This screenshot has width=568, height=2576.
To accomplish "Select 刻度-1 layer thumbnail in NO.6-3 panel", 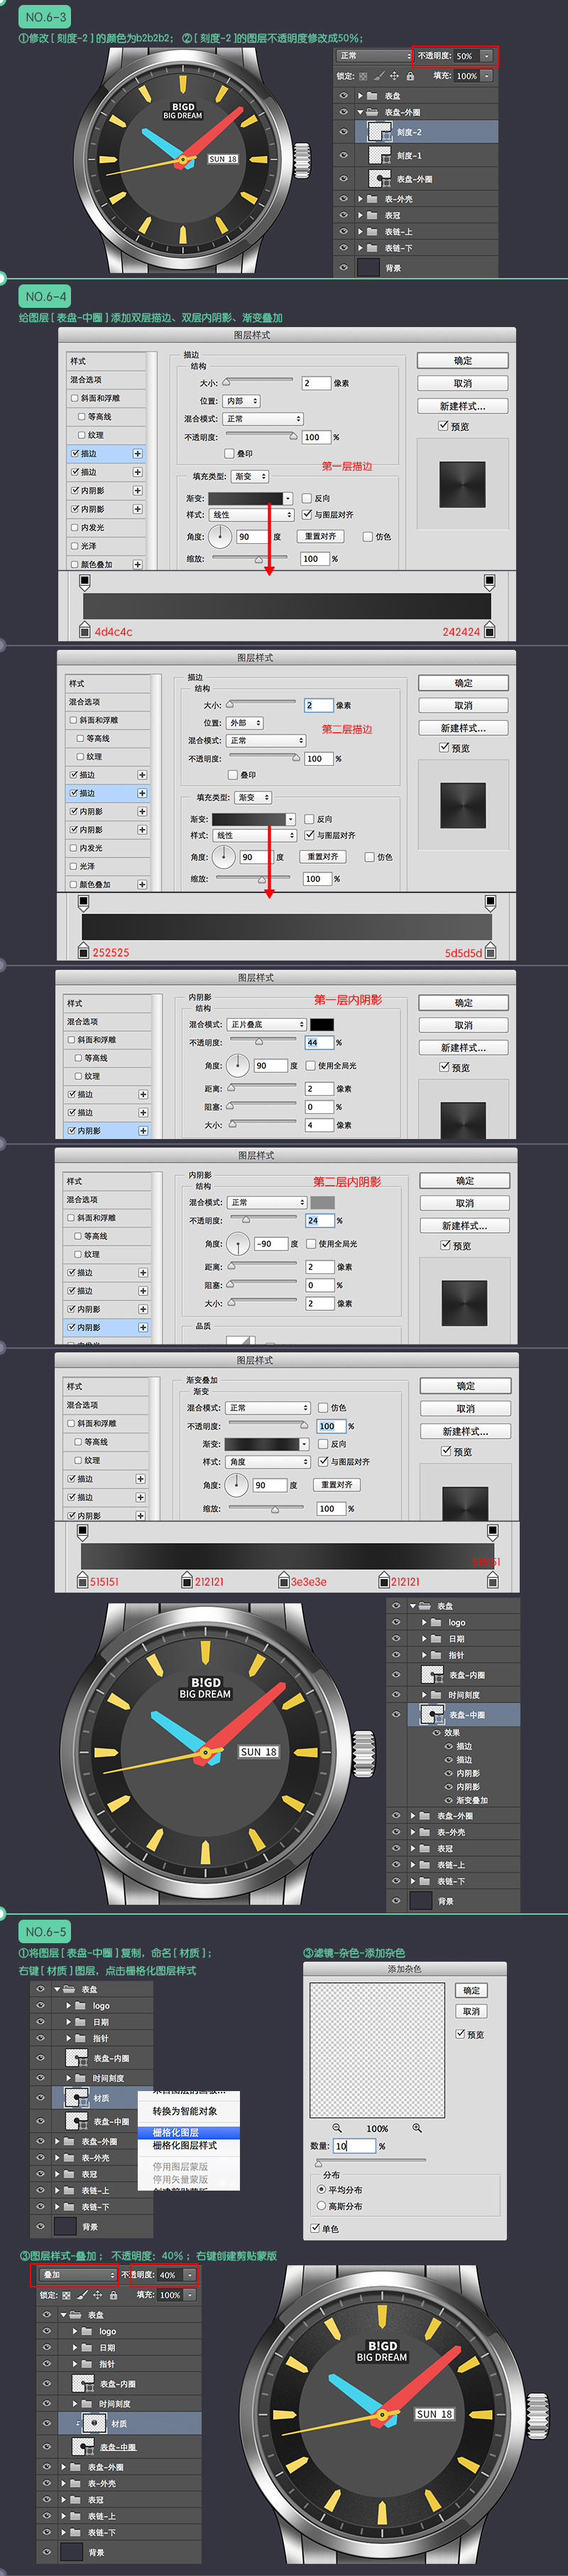I will tap(379, 155).
